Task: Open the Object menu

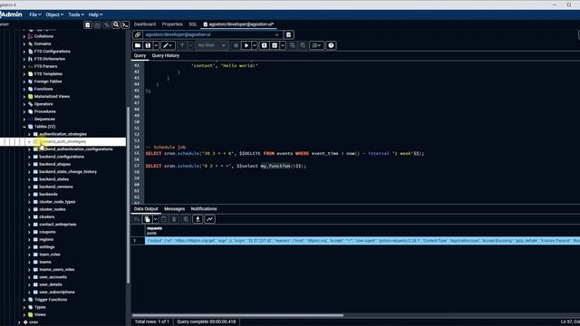Action: 54,14
